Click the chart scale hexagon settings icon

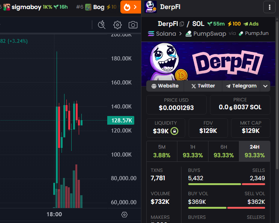tap(124, 215)
